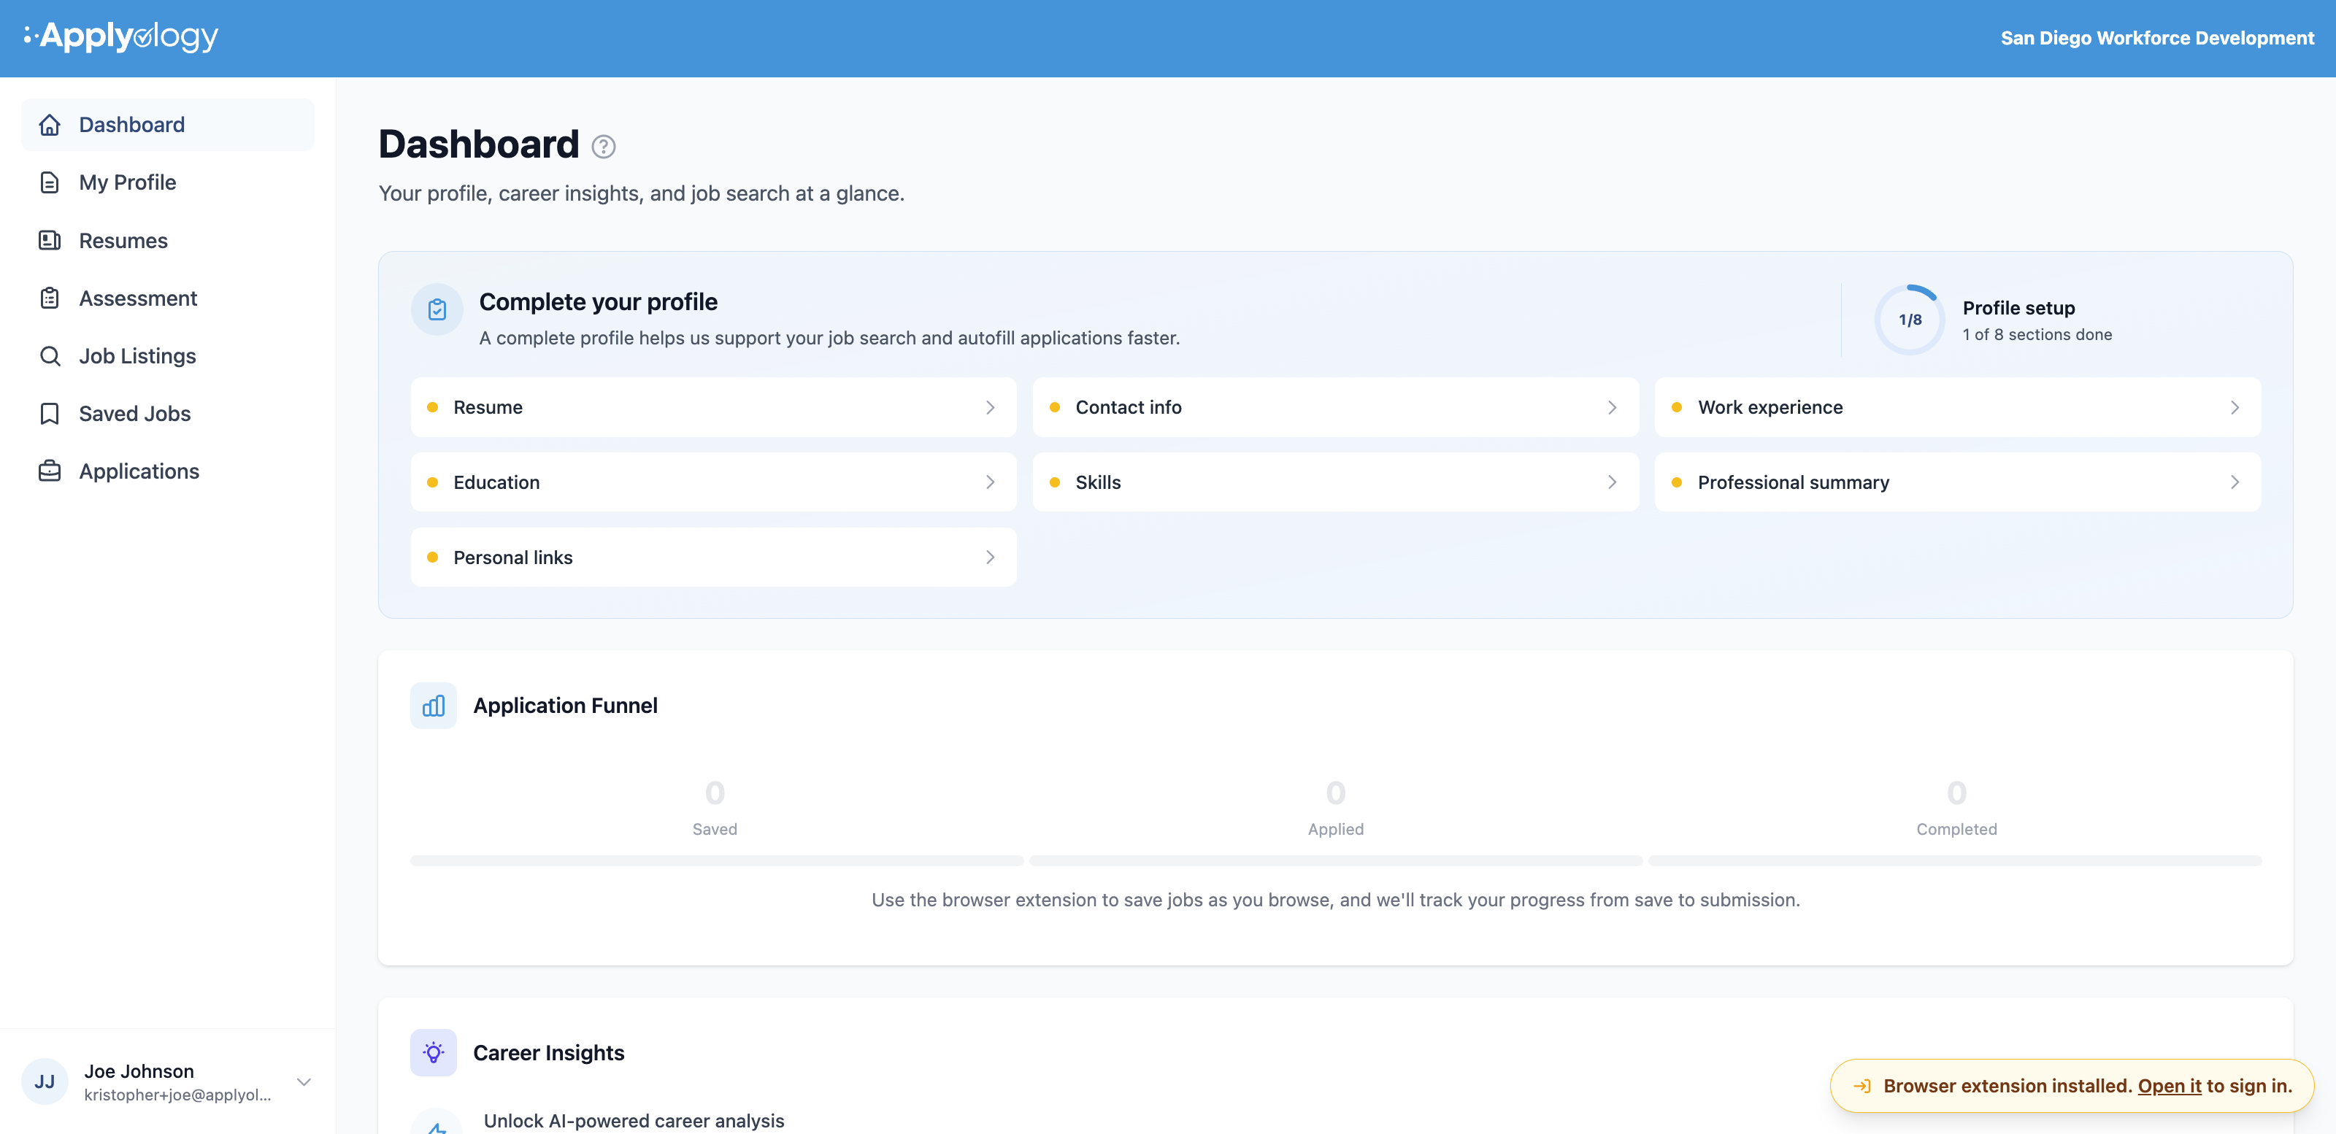This screenshot has width=2336, height=1134.
Task: Open Applications from the sidebar
Action: pos(168,471)
